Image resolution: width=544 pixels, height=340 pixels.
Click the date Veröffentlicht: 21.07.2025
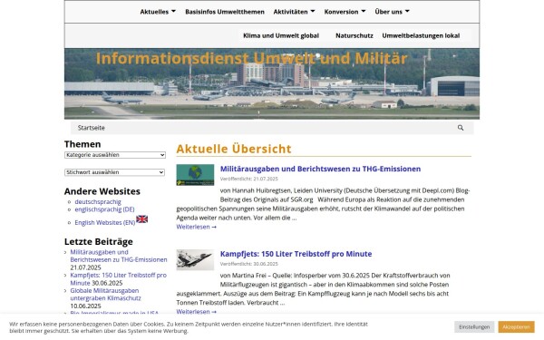(248, 179)
